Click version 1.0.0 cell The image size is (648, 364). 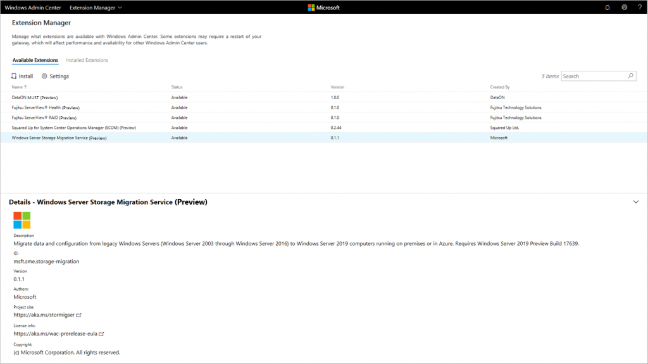pos(335,97)
